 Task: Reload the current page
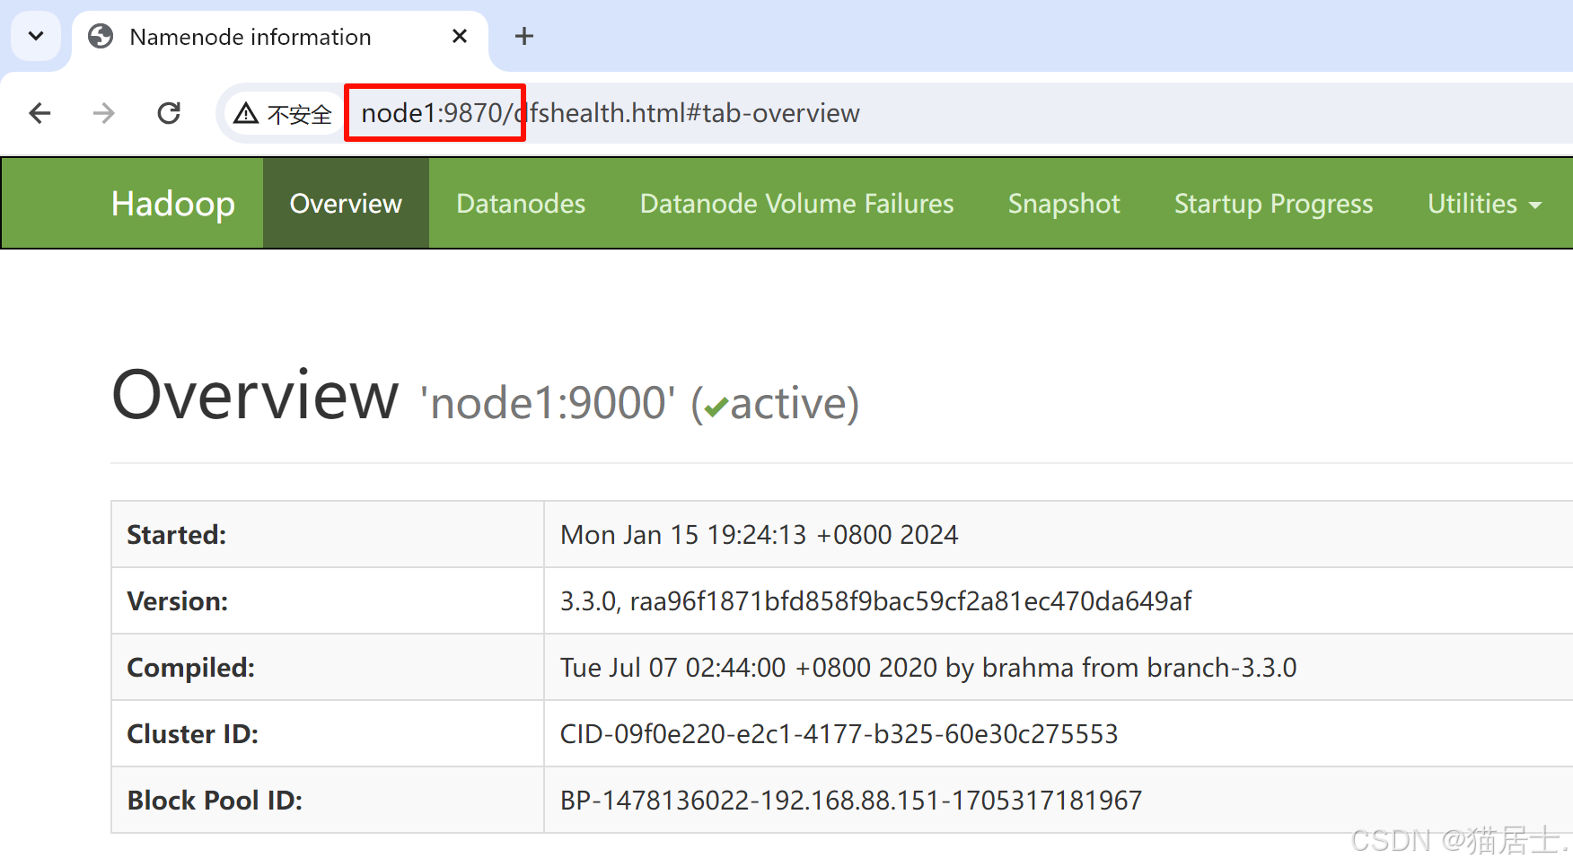pos(169,113)
